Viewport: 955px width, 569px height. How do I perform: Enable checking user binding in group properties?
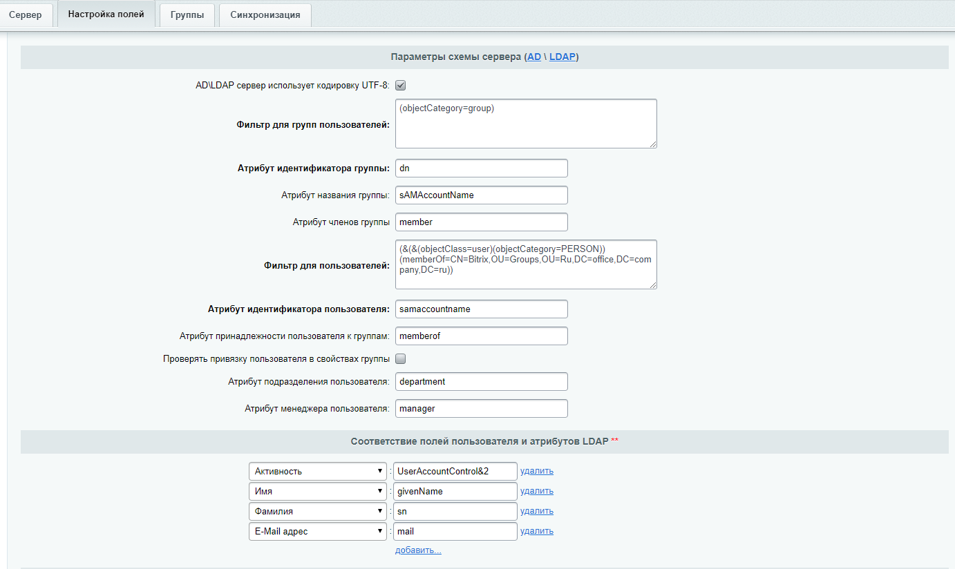coord(400,359)
